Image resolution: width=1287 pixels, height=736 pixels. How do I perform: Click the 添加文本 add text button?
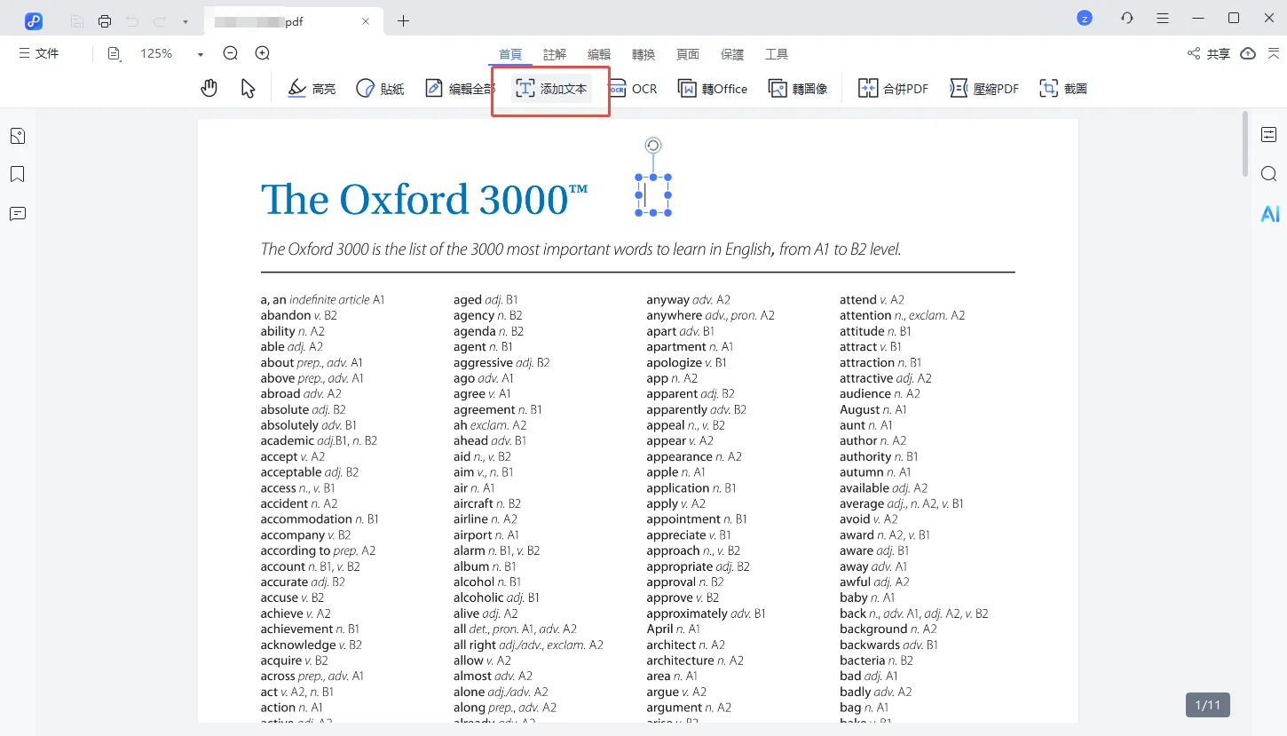[x=551, y=89]
